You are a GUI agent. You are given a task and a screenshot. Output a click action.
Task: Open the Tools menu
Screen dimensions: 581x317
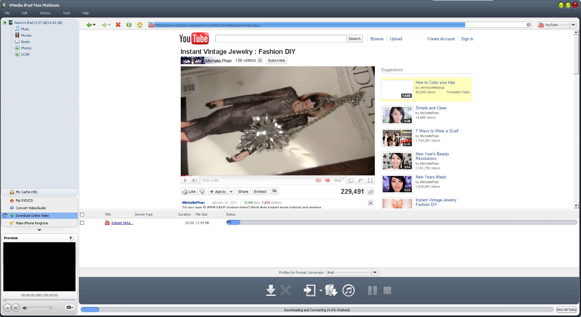pyautogui.click(x=66, y=13)
